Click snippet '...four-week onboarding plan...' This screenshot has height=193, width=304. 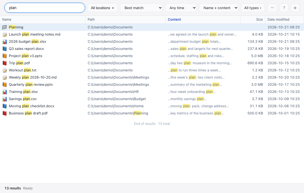pos(192,92)
